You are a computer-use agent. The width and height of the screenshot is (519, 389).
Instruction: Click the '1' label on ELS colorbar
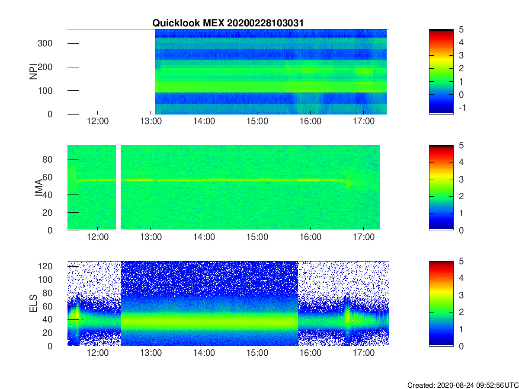pos(461,329)
